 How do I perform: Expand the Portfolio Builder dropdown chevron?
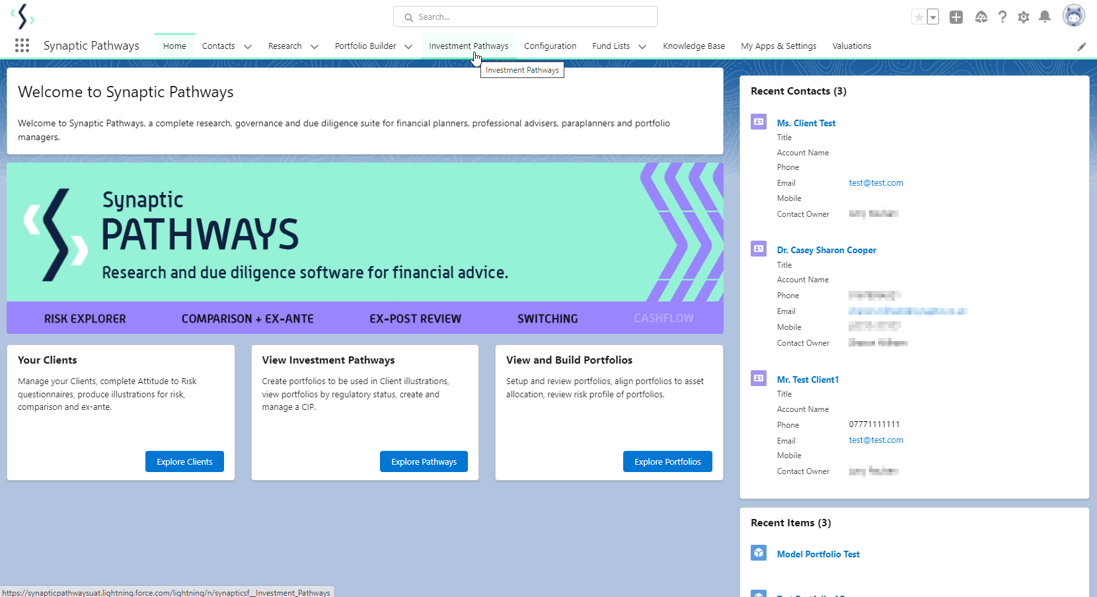tap(408, 46)
